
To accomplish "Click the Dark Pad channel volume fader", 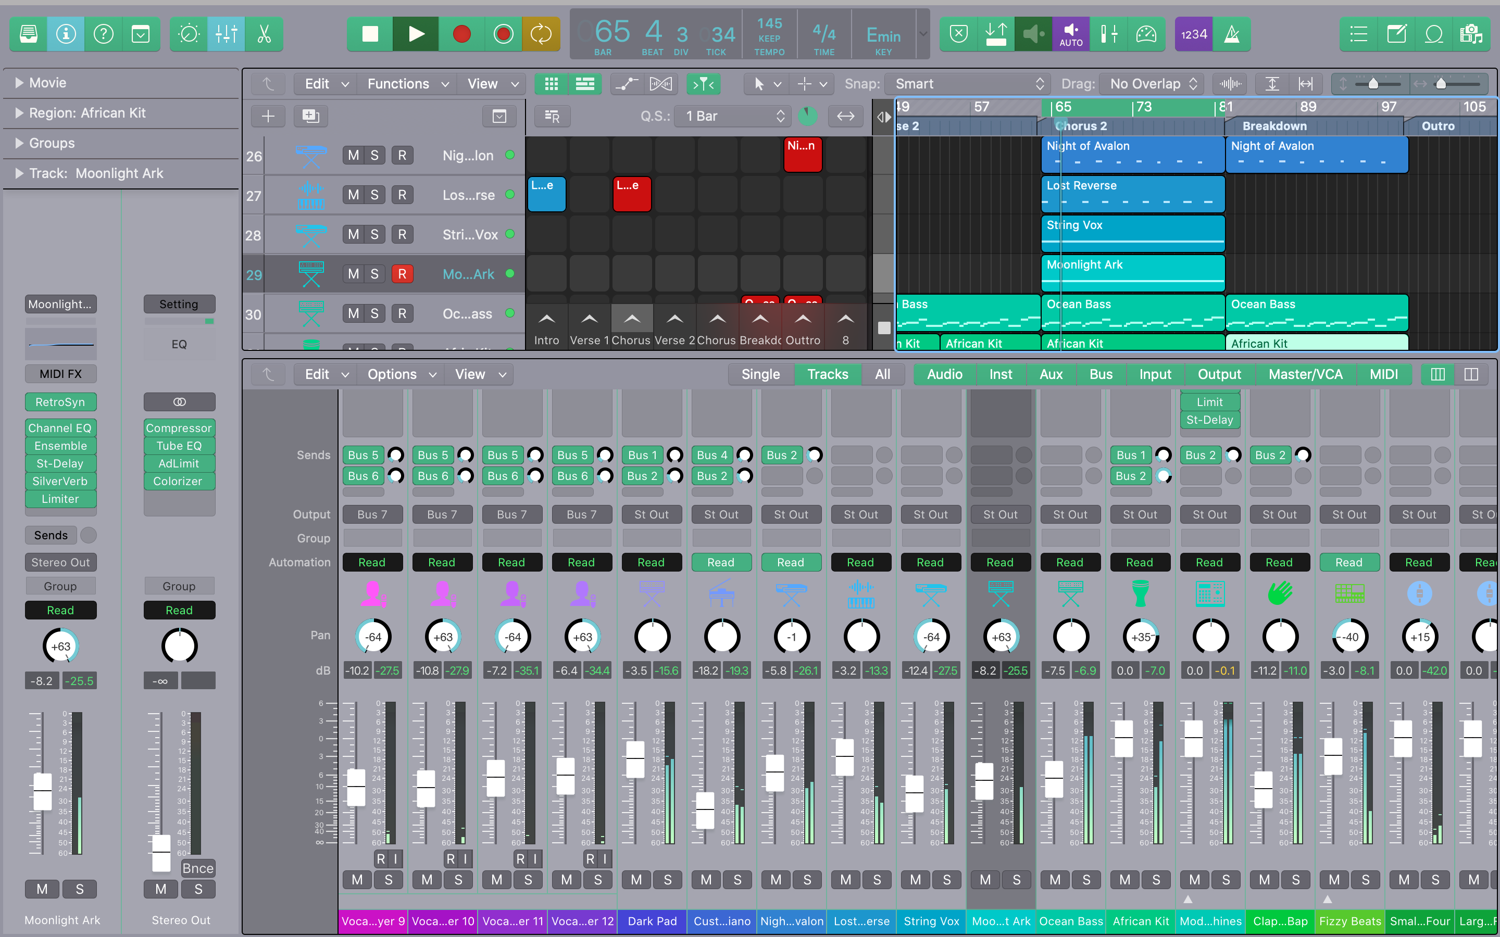I will [x=635, y=760].
